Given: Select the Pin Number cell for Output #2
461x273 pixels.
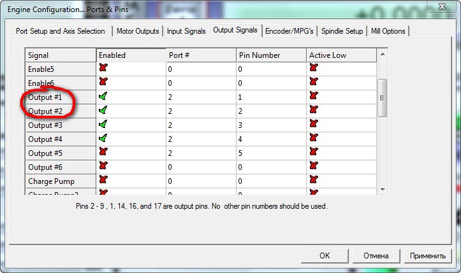Looking at the screenshot, I should [x=272, y=111].
